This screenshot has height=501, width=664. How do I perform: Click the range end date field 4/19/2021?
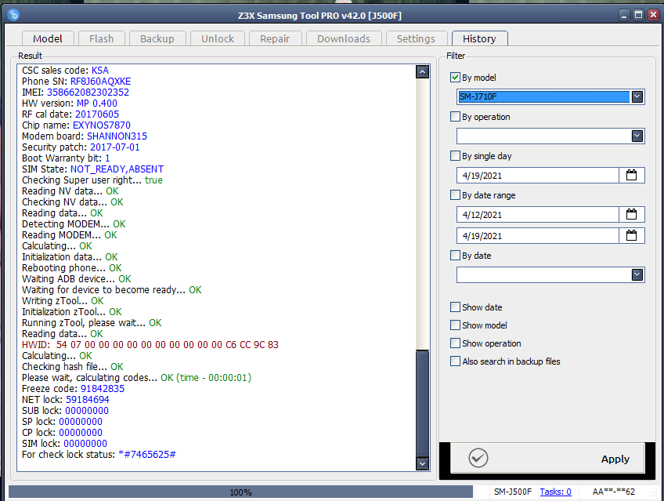click(537, 235)
